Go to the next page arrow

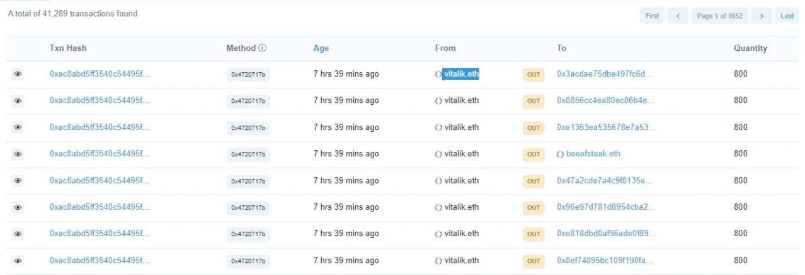pos(762,16)
